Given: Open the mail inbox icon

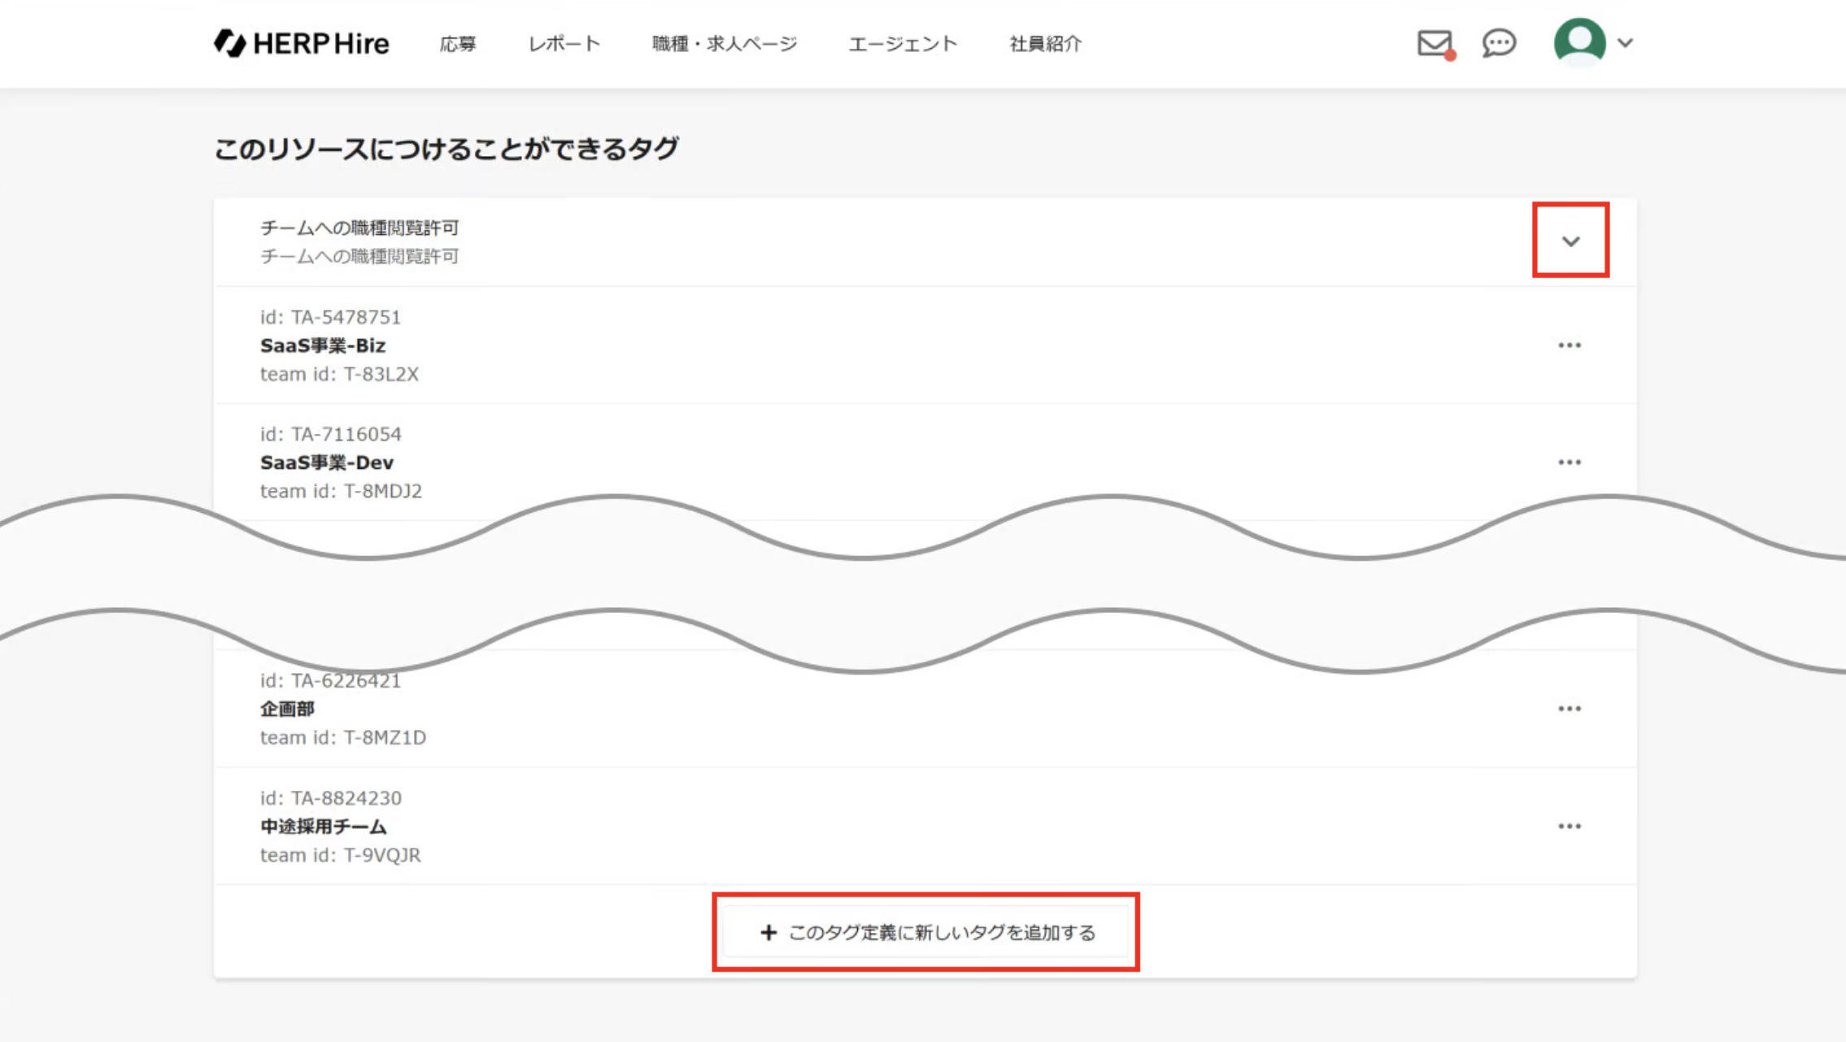Looking at the screenshot, I should (1435, 43).
